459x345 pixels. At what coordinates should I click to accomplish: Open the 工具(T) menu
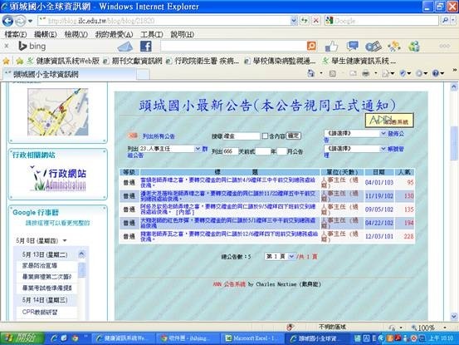[152, 35]
